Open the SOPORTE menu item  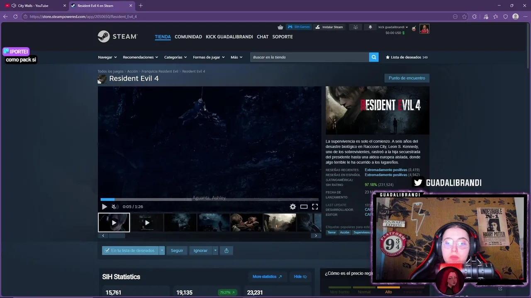pos(283,37)
